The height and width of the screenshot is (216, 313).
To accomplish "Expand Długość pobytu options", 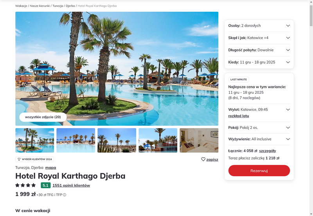I will [x=259, y=50].
